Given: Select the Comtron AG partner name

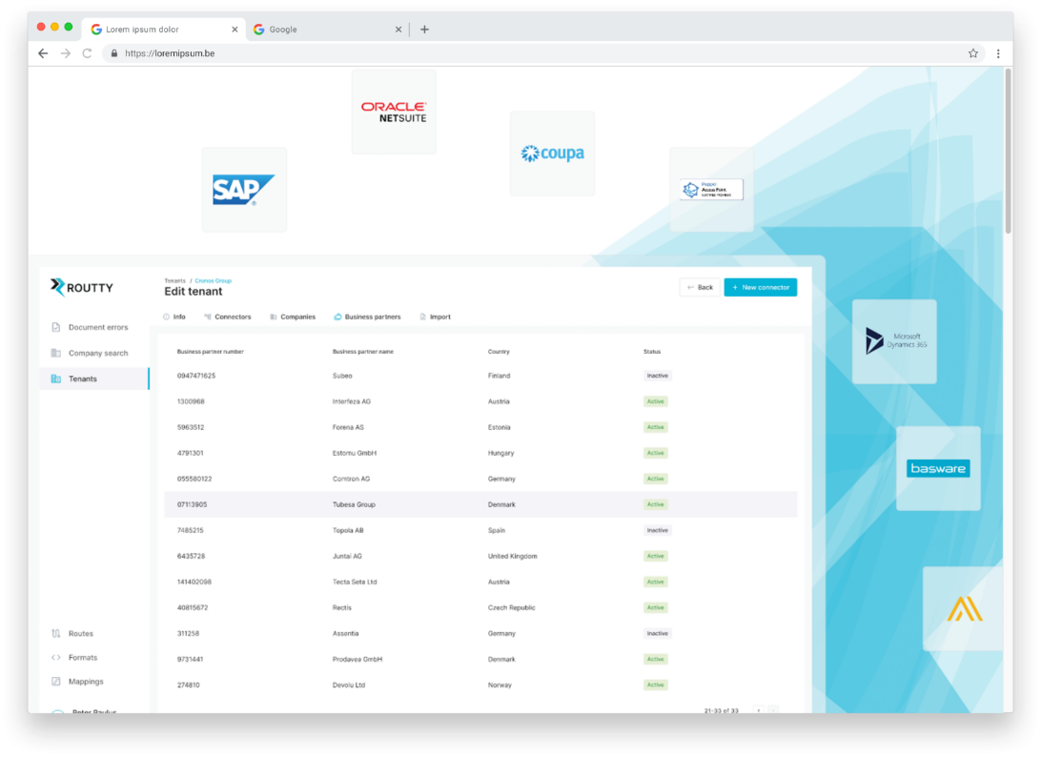Looking at the screenshot, I should click(x=351, y=479).
